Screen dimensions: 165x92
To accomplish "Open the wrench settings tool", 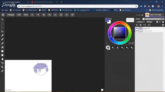I will (x=2, y=71).
